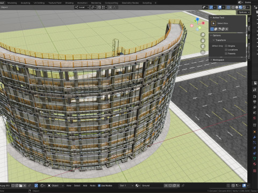
Task: Open shader editor Node menu
Action: click(x=92, y=185)
